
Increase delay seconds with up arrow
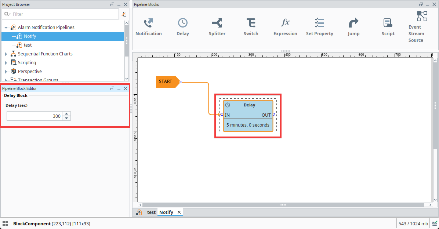click(66, 114)
